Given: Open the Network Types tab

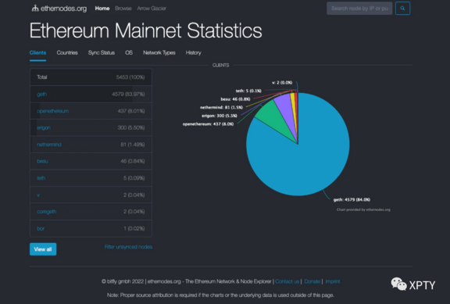Looking at the screenshot, I should [x=159, y=52].
